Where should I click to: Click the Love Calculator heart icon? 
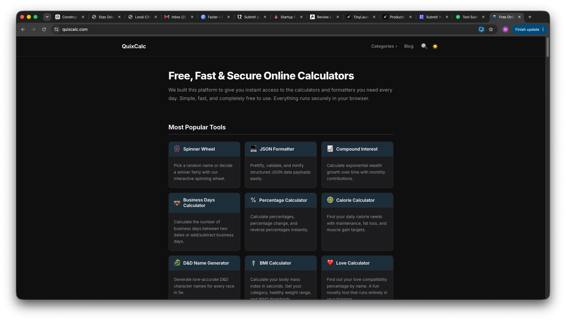pos(330,263)
